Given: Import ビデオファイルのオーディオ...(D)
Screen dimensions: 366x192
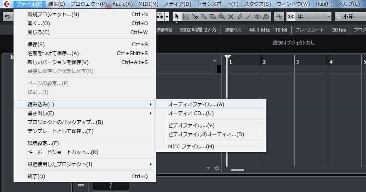Looking at the screenshot, I should pyautogui.click(x=210, y=134).
